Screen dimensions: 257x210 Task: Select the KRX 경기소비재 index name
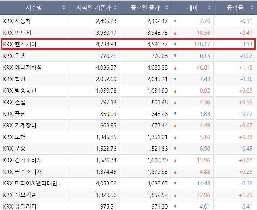(22, 160)
